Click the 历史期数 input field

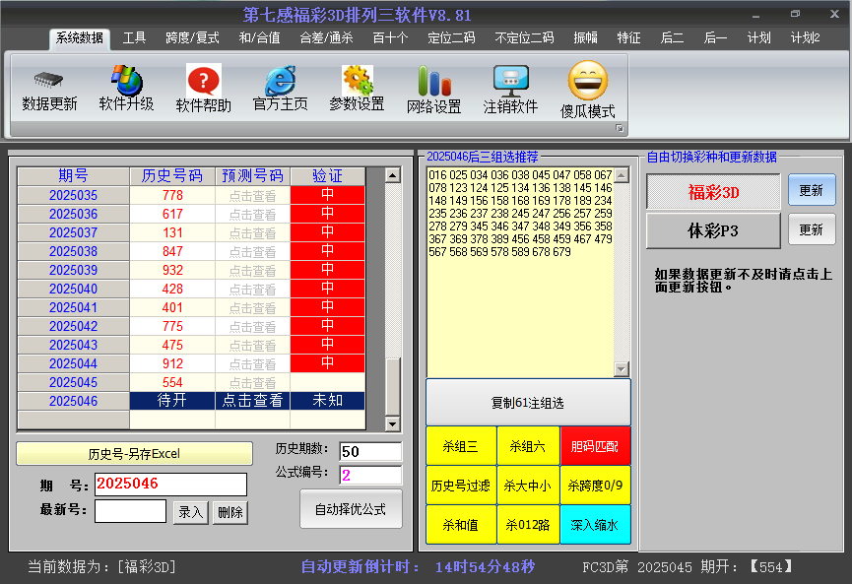(x=370, y=451)
